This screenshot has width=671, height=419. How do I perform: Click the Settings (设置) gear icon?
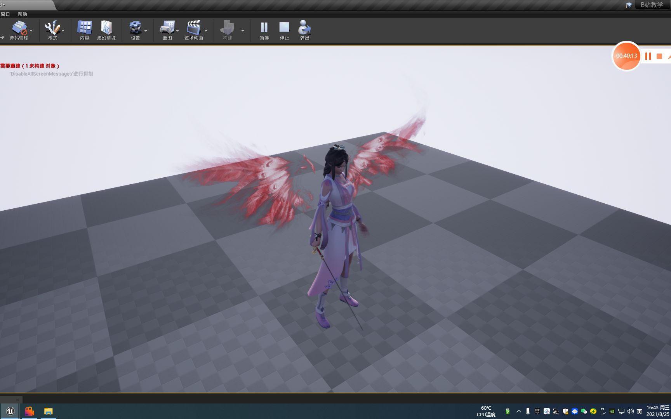click(x=135, y=28)
